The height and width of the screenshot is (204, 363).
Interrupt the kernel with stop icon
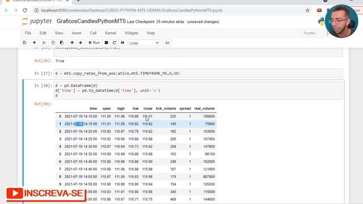106,43
